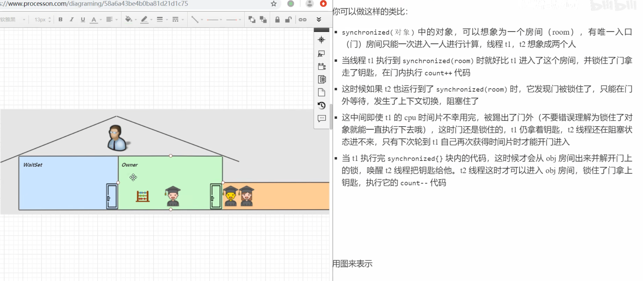
Task: Unlock the selected shape
Action: pyautogui.click(x=288, y=19)
